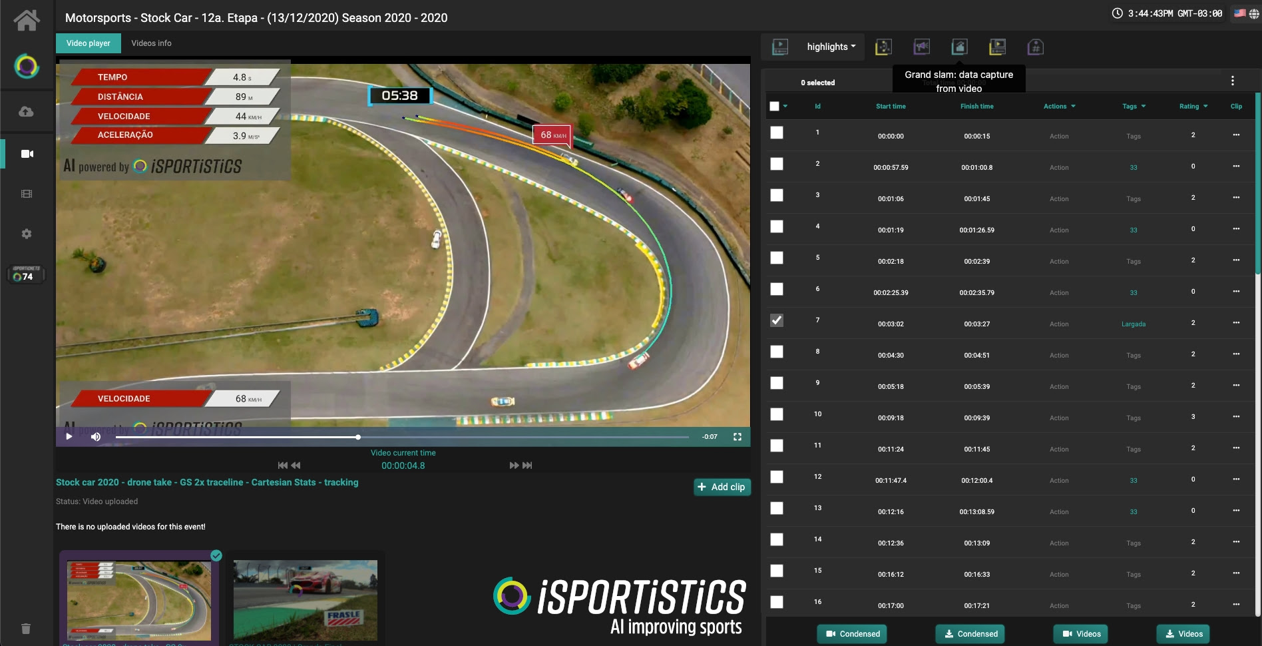Click the Clip column header
Image resolution: width=1262 pixels, height=646 pixels.
click(1236, 107)
